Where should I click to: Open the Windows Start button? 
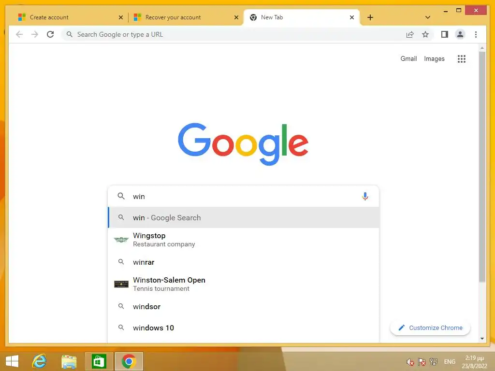click(x=12, y=361)
